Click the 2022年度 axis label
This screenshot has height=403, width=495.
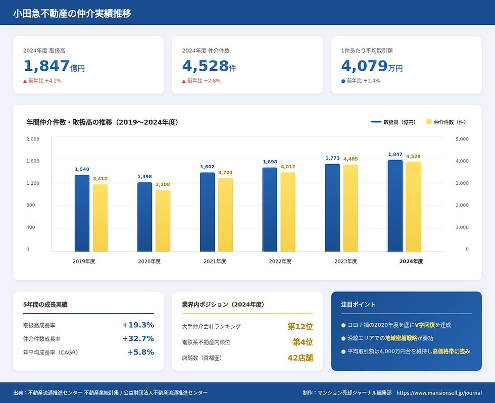[x=280, y=261]
